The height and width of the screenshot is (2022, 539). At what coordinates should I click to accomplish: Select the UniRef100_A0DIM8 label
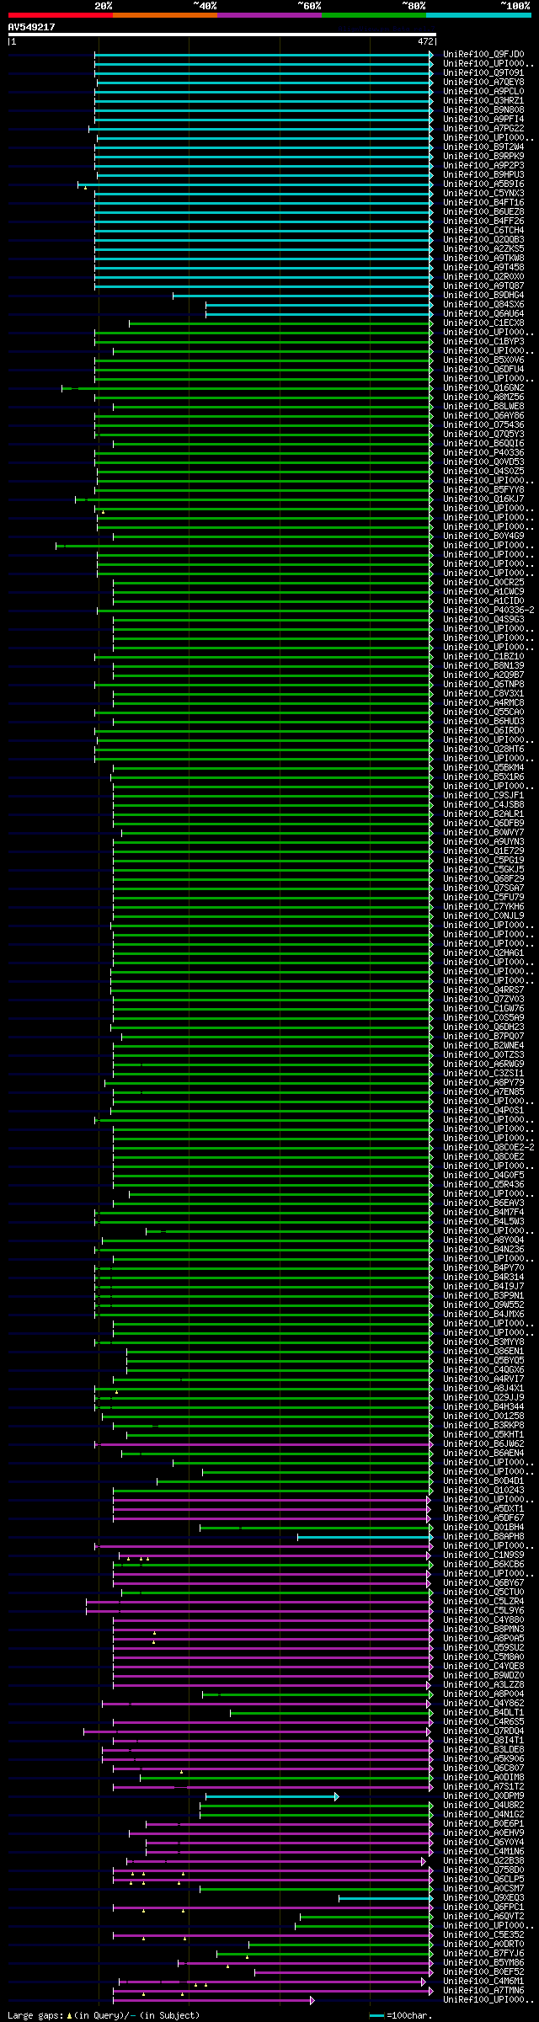(x=483, y=1778)
